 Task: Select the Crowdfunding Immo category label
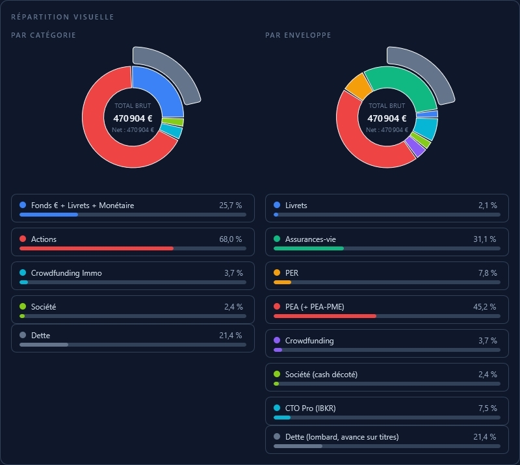click(66, 273)
